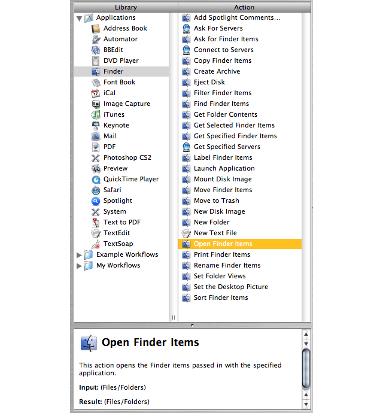Click the column divider handle below Library list
The image size is (383, 413).
point(174,317)
